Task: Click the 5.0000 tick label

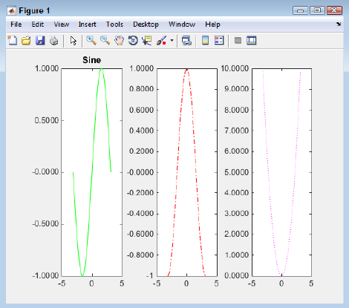Action: tap(236, 172)
